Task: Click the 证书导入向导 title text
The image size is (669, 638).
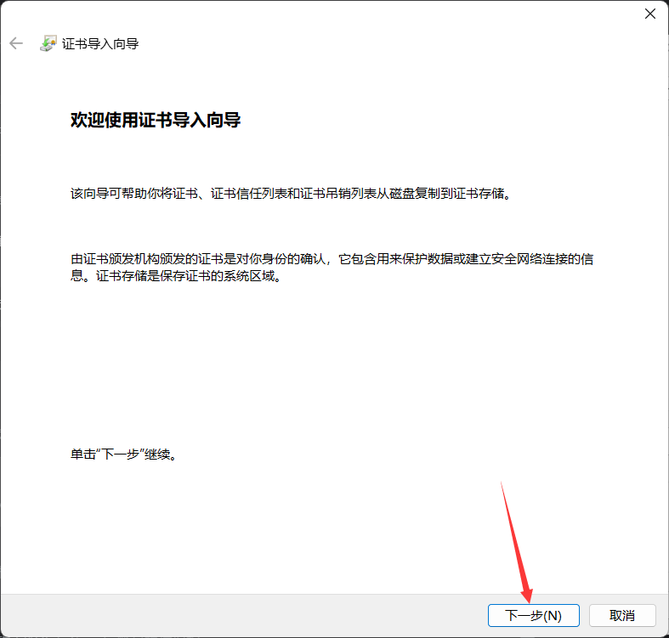Action: (100, 43)
